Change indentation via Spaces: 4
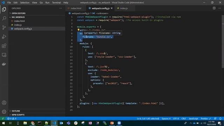 166,119
